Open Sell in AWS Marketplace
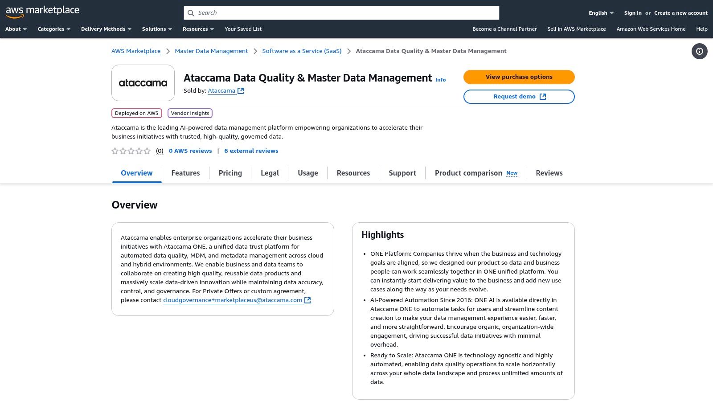This screenshot has height=401, width=713. 577,29
